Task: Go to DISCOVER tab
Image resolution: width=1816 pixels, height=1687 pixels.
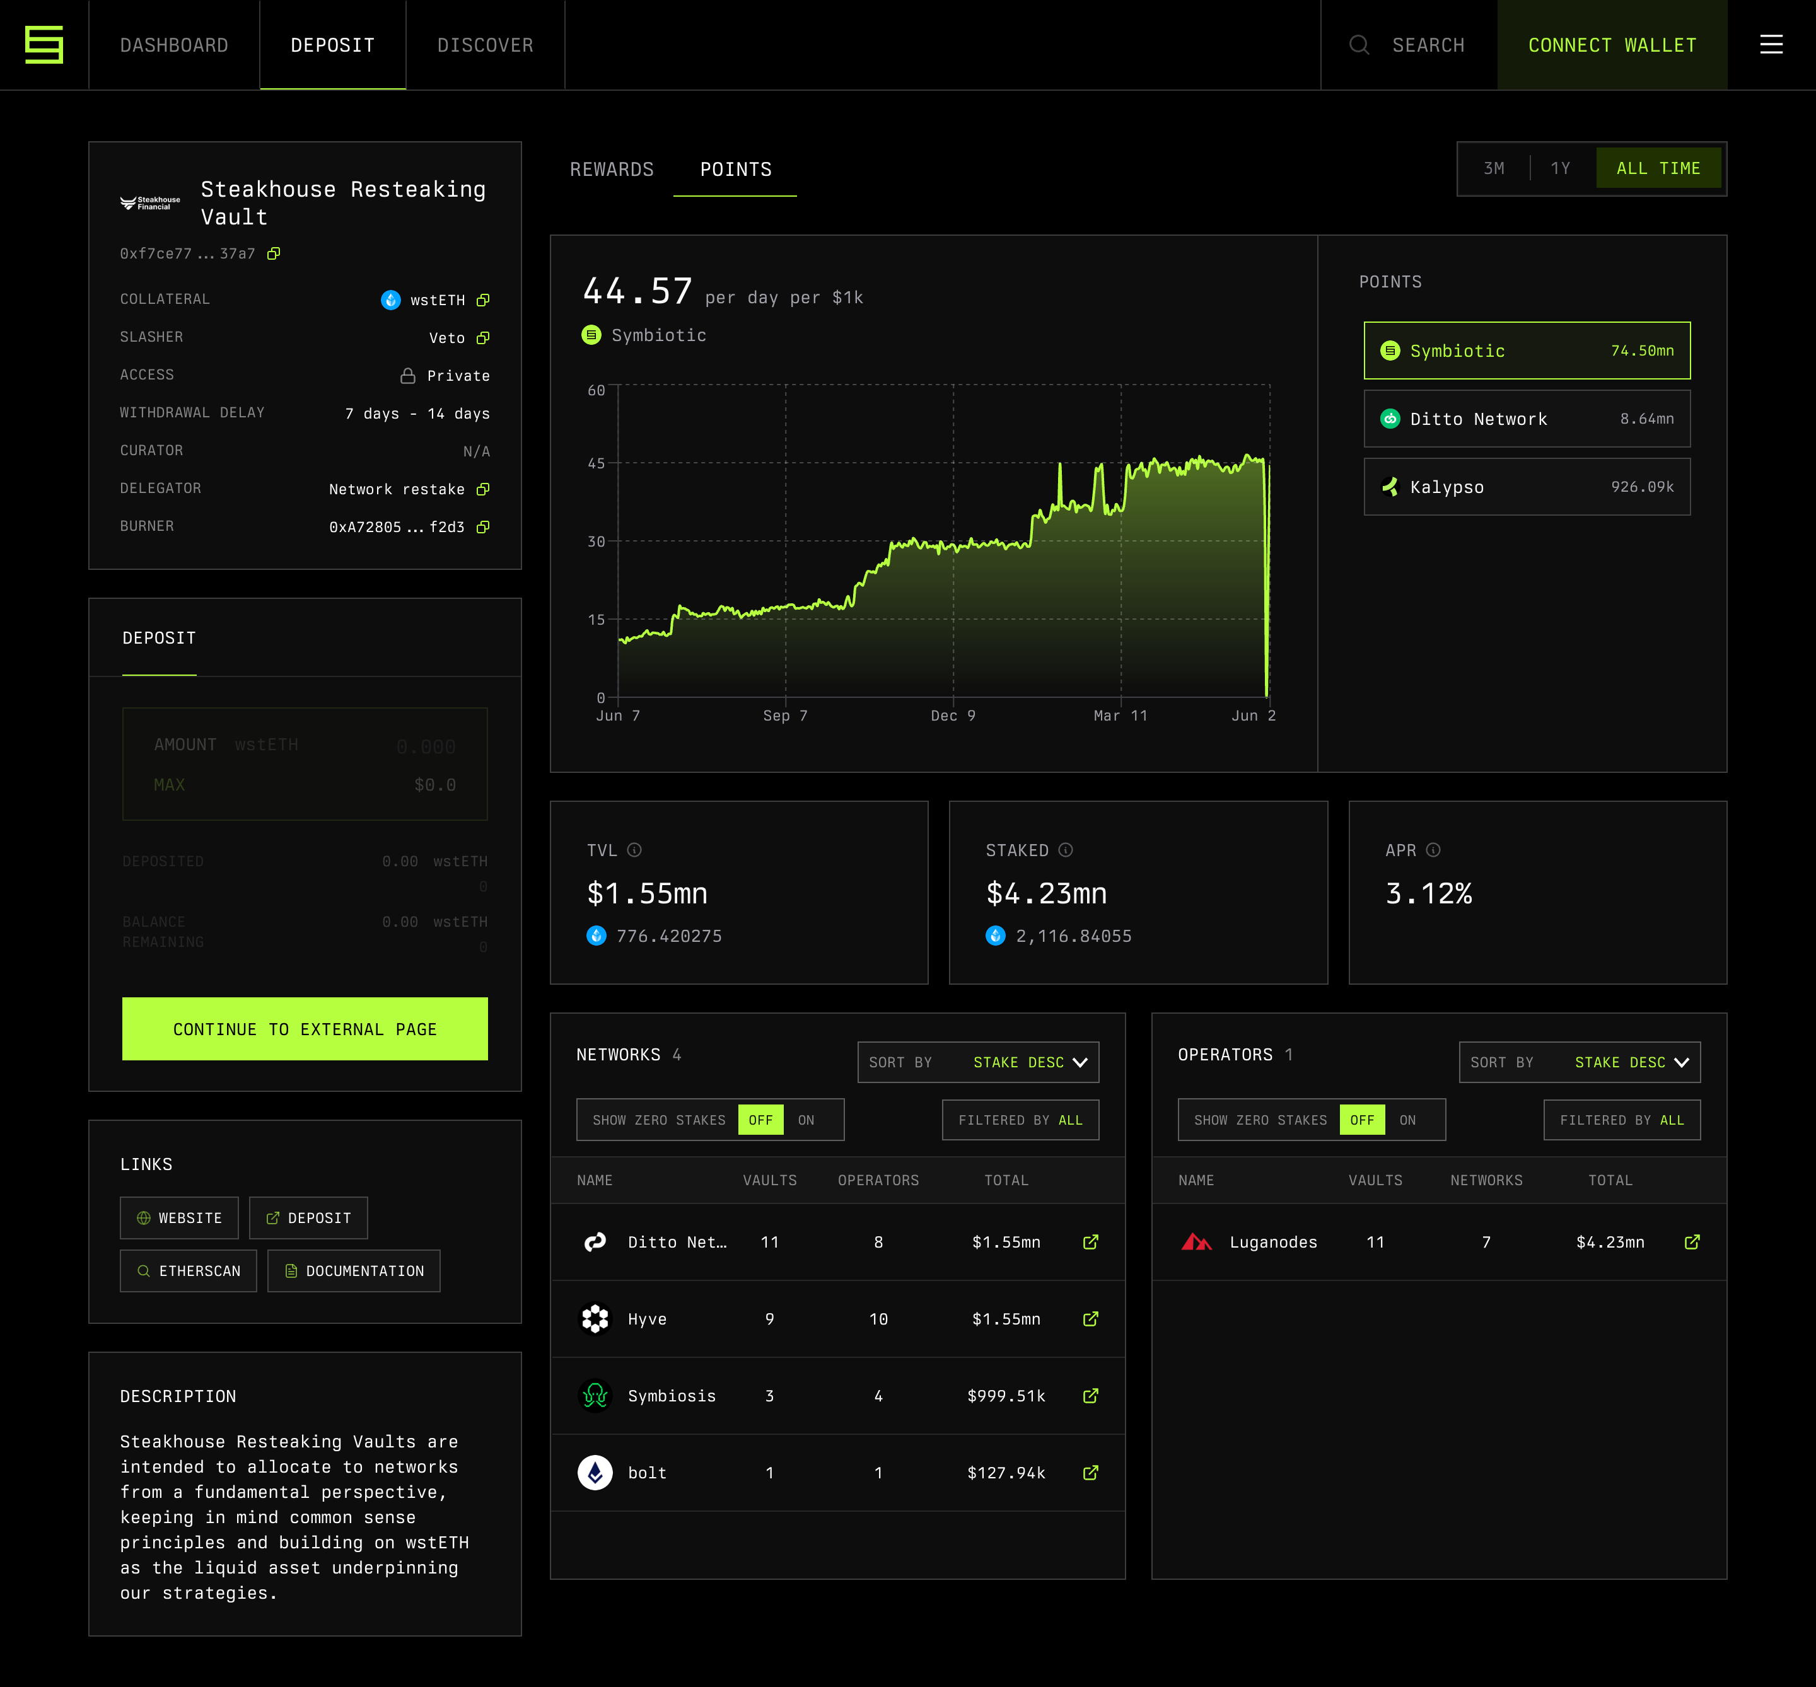Action: tap(486, 45)
